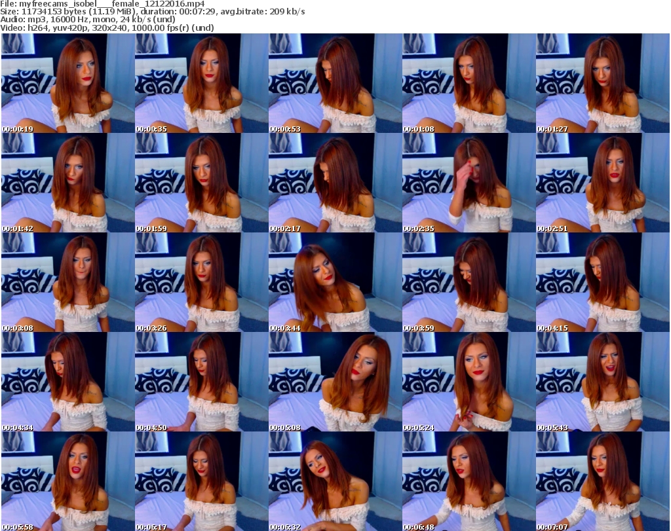Open the thumbnail with timestamp 00:03:44
The image size is (671, 531).
coord(335,282)
